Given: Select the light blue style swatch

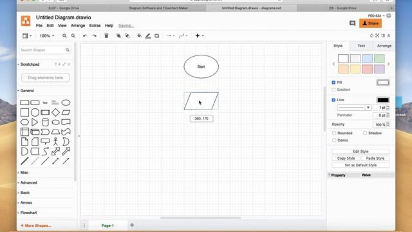Looking at the screenshot, I should pyautogui.click(x=367, y=59).
